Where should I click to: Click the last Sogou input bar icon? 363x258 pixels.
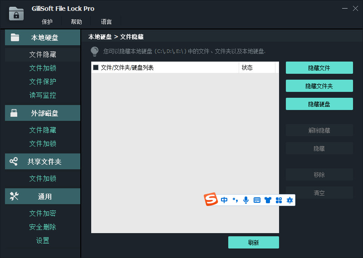(x=289, y=200)
